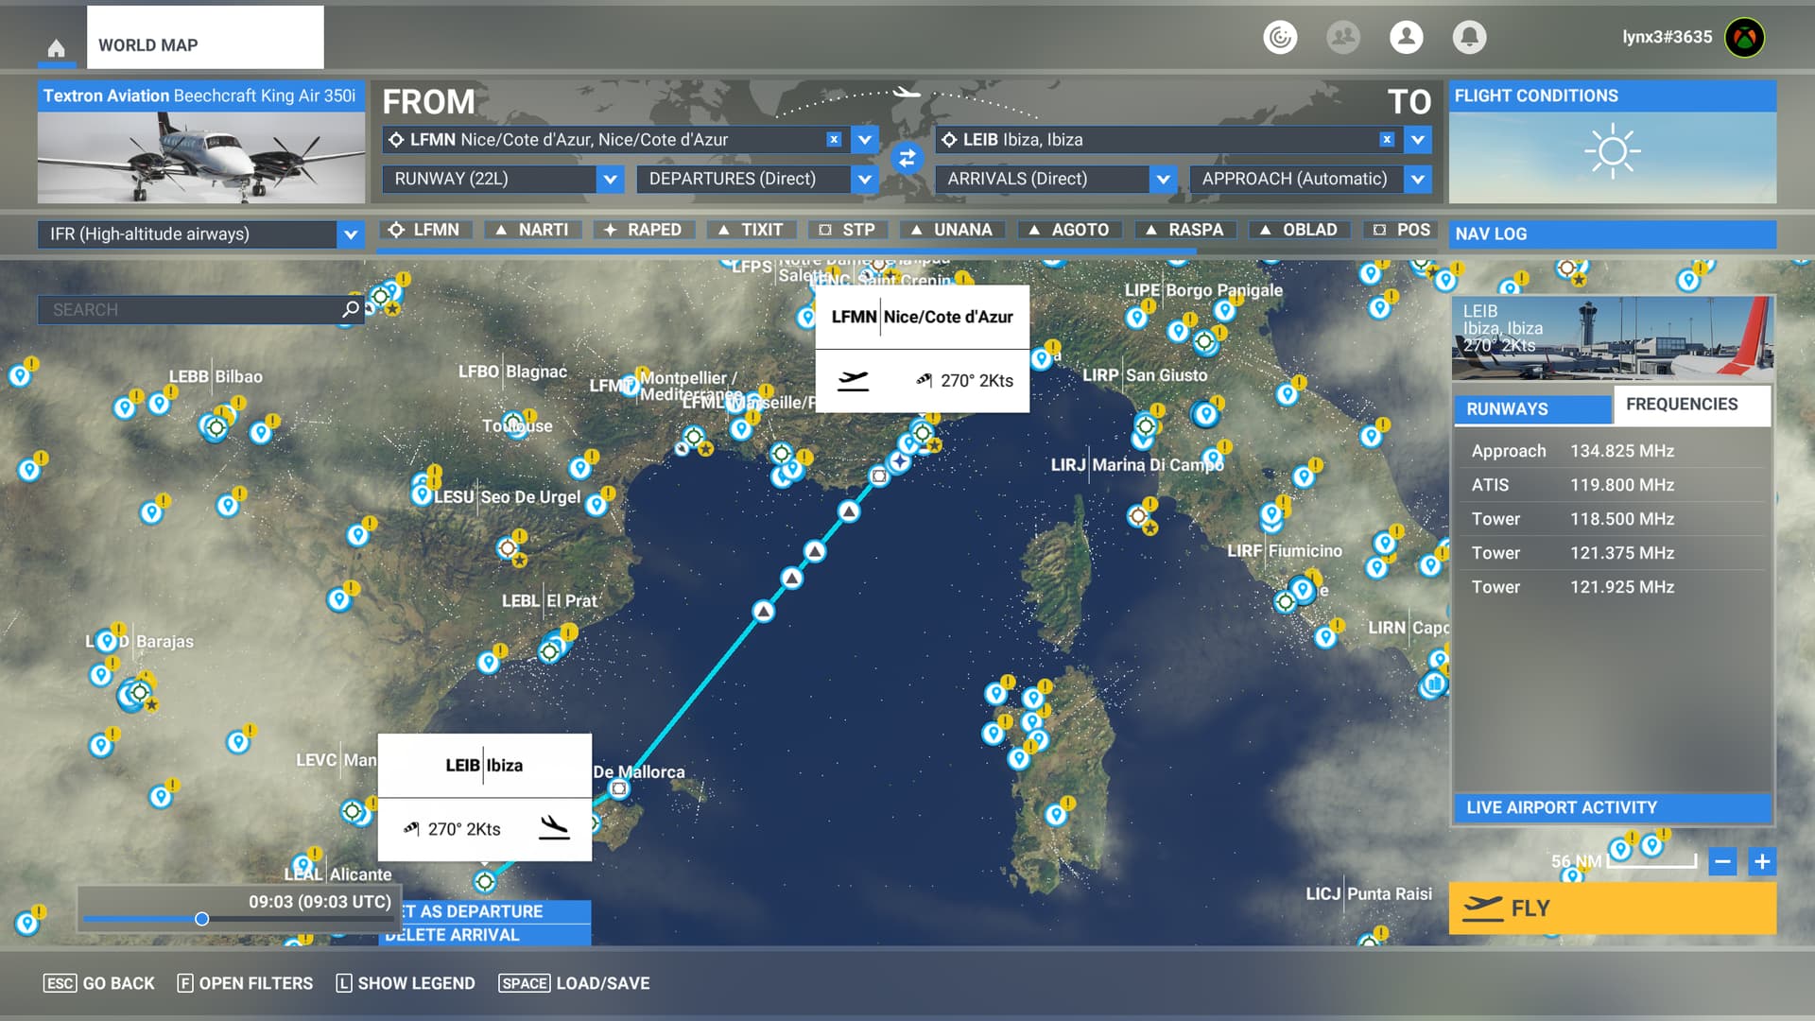
Task: Expand the APPROACH (Automatic) dropdown
Action: pos(1417,179)
